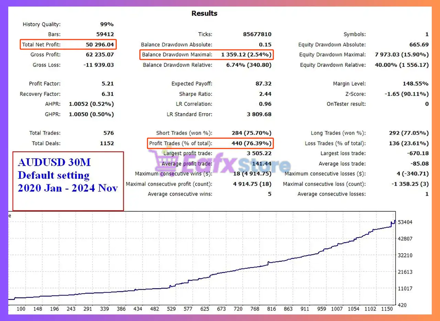440x321 pixels.
Task: Click the AUDUSD 30M Default setting box
Action: [68, 181]
